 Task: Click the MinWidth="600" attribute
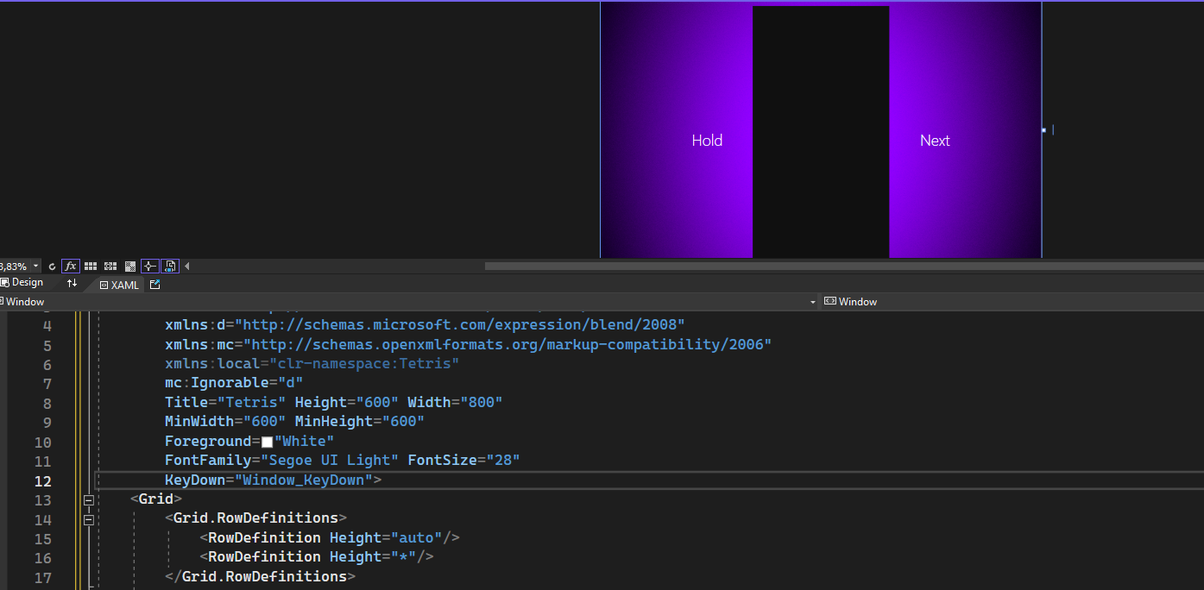225,422
